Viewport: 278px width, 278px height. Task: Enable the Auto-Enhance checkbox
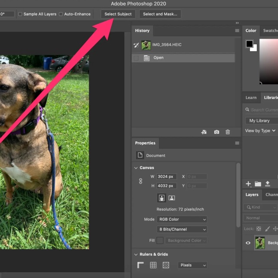coord(61,14)
